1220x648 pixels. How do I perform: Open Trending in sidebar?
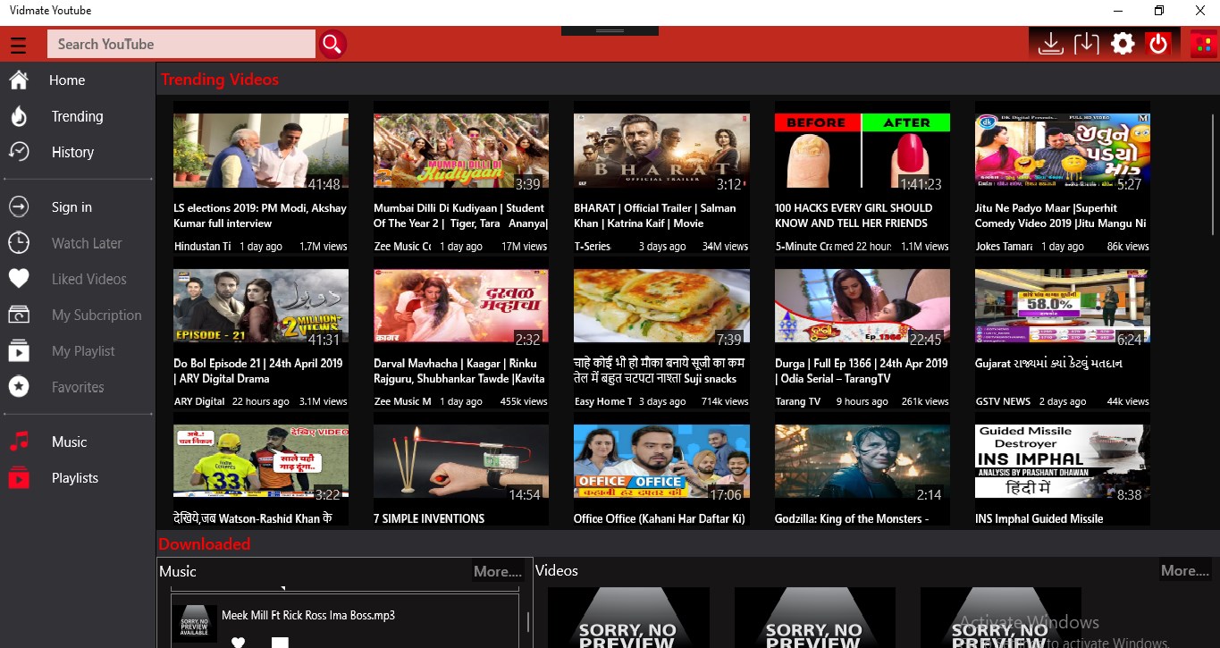tap(77, 116)
